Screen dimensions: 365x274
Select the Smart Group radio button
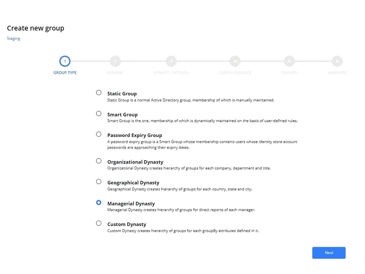pos(99,113)
